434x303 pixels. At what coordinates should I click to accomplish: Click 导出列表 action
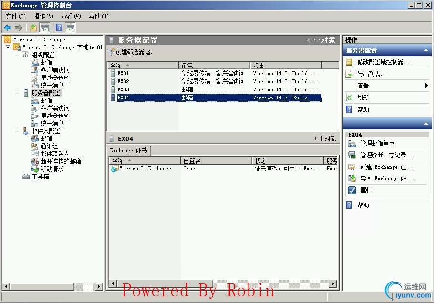pyautogui.click(x=372, y=74)
